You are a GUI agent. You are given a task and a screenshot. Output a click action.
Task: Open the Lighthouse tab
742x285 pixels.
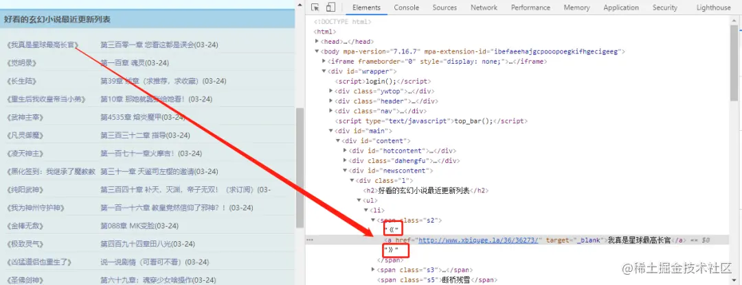point(713,8)
